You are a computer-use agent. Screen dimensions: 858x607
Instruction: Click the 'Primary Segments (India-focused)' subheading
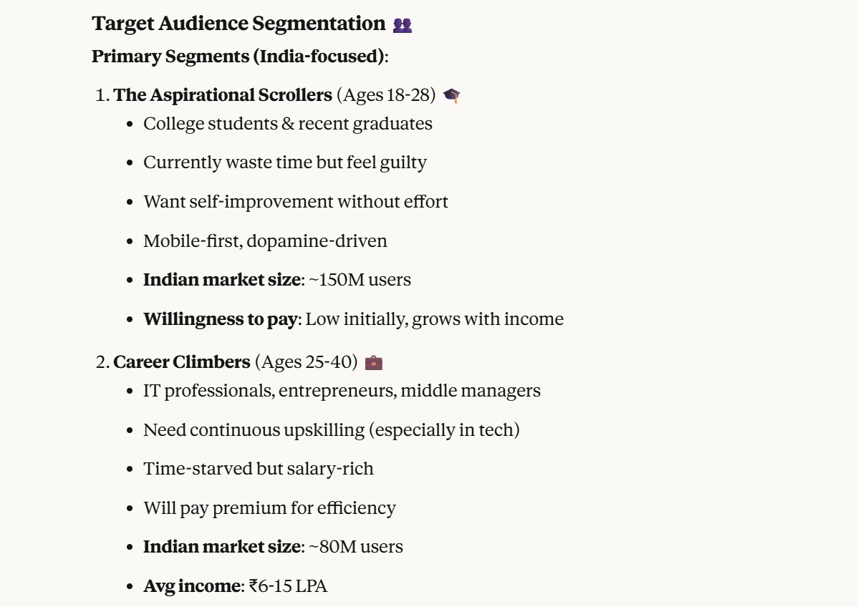point(238,56)
